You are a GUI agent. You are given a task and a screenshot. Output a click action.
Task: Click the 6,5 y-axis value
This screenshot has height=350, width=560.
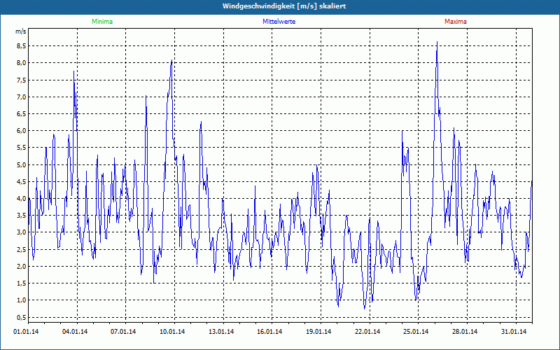click(22, 114)
